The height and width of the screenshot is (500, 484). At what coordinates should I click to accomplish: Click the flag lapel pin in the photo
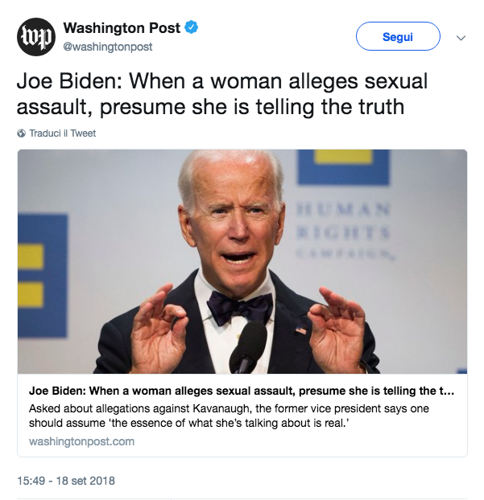[x=300, y=331]
